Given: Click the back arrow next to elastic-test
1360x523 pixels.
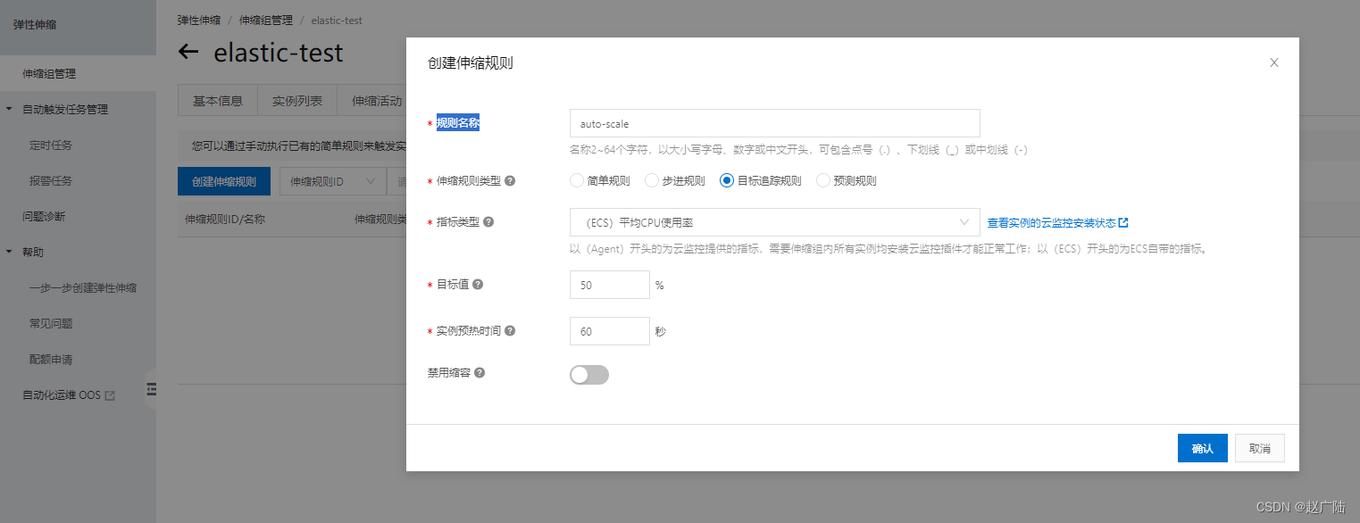Looking at the screenshot, I should [x=190, y=53].
